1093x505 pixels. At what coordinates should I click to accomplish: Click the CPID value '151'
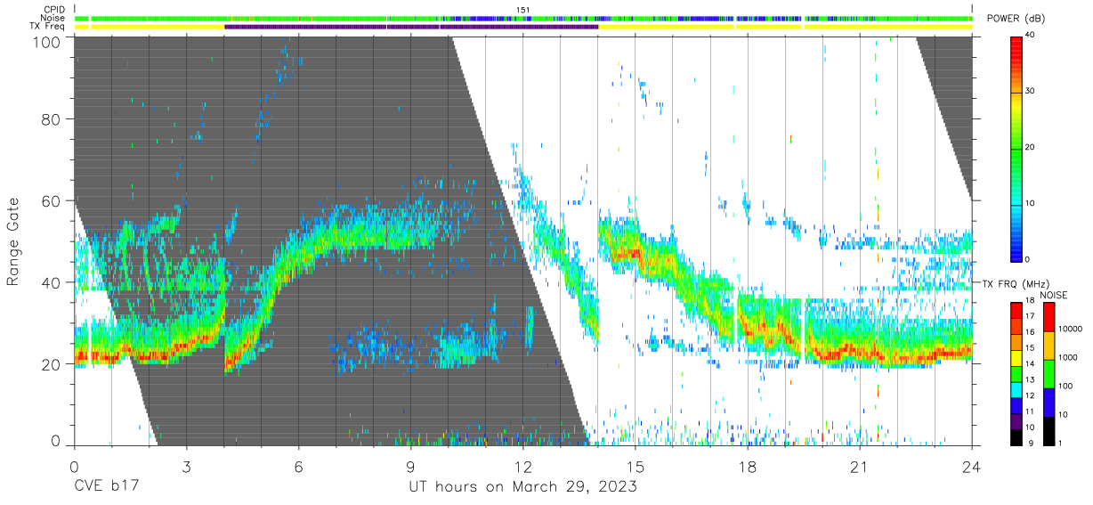pyautogui.click(x=523, y=10)
